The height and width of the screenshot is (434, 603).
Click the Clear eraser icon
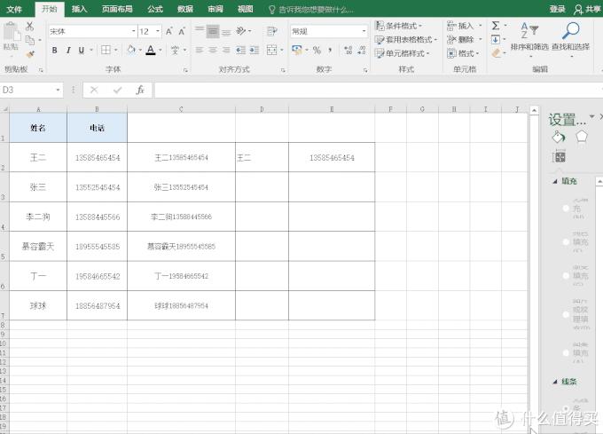point(496,52)
